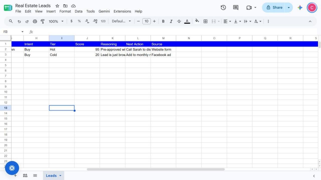Open the Gemini sparkle assistant
The image size is (321, 180).
click(x=300, y=7)
